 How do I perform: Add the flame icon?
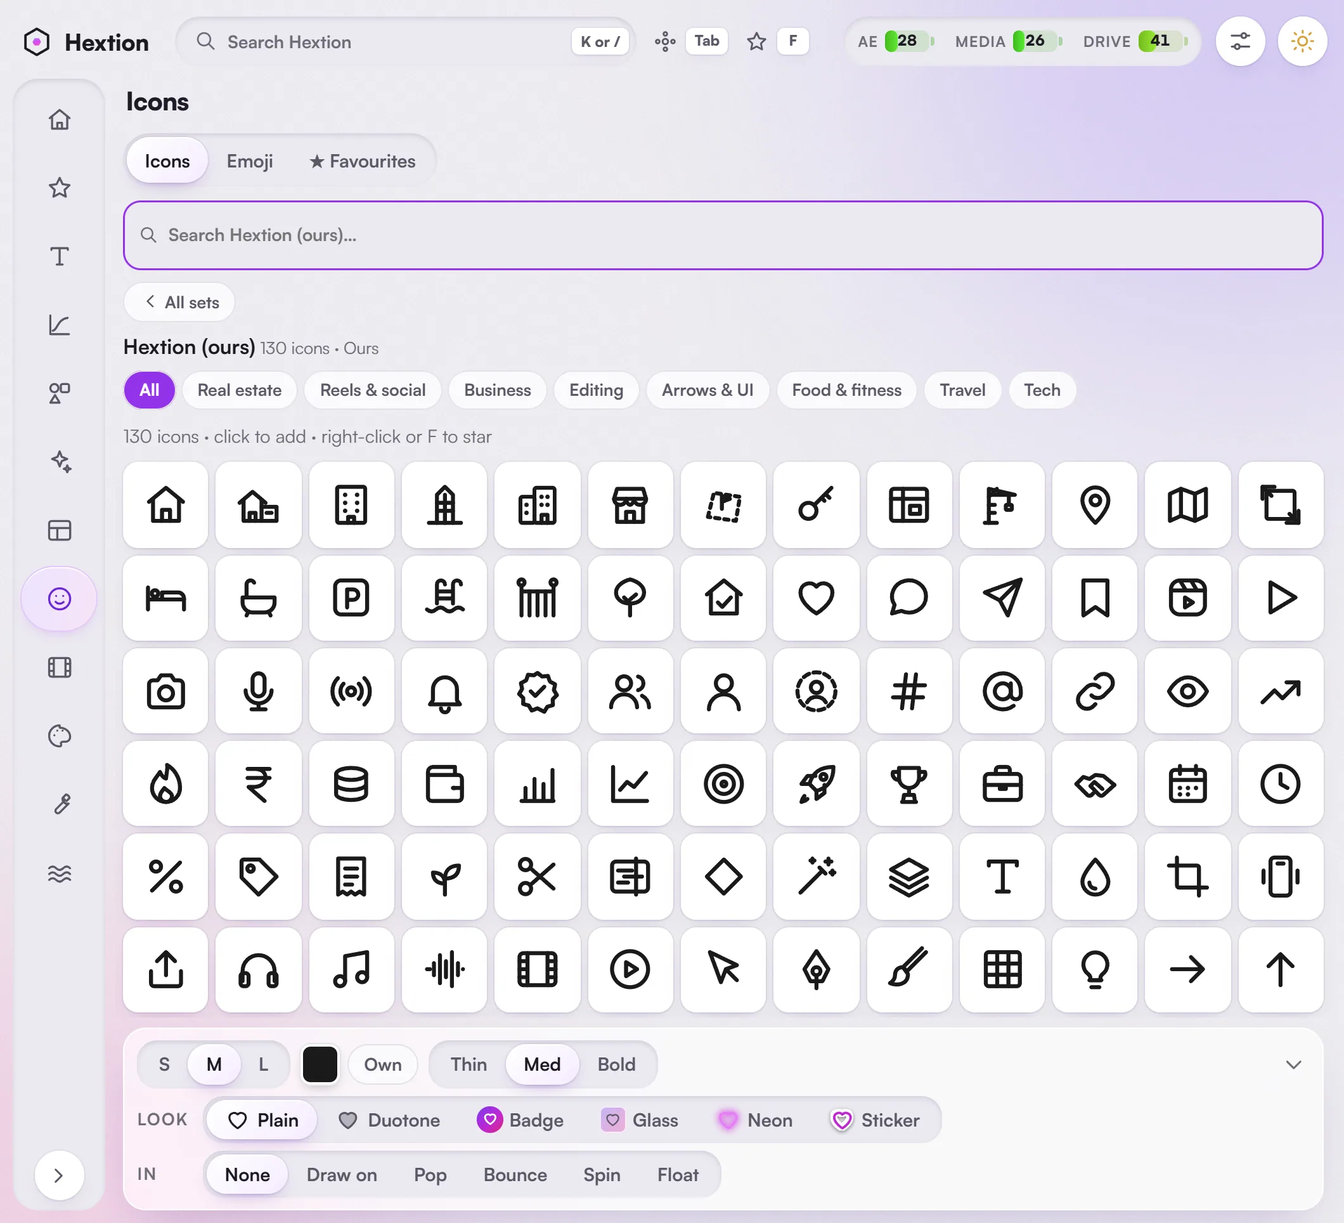(x=165, y=783)
